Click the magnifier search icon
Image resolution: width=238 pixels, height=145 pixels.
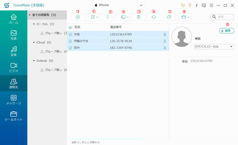[214, 17]
